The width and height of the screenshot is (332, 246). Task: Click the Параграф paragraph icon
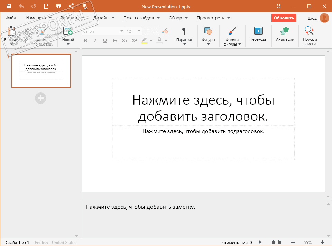185,31
